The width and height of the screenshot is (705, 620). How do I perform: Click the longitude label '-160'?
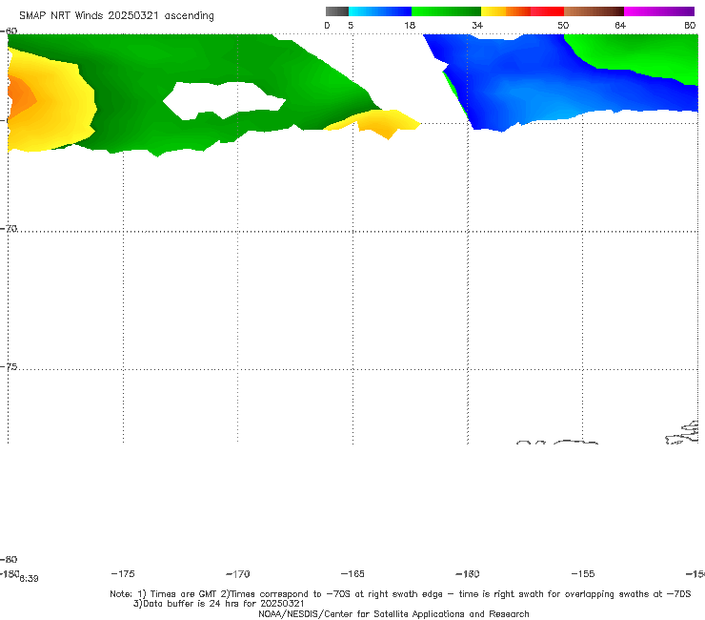(x=468, y=573)
